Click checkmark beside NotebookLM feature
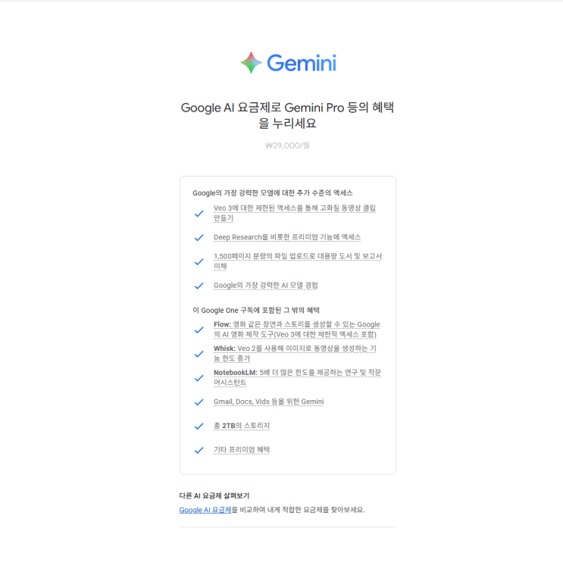563x563 pixels. point(199,378)
